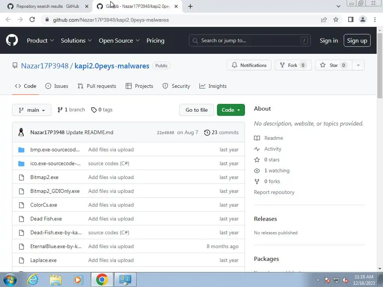Open the Pricing page
Viewport: 383px width, 287px height.
155,40
